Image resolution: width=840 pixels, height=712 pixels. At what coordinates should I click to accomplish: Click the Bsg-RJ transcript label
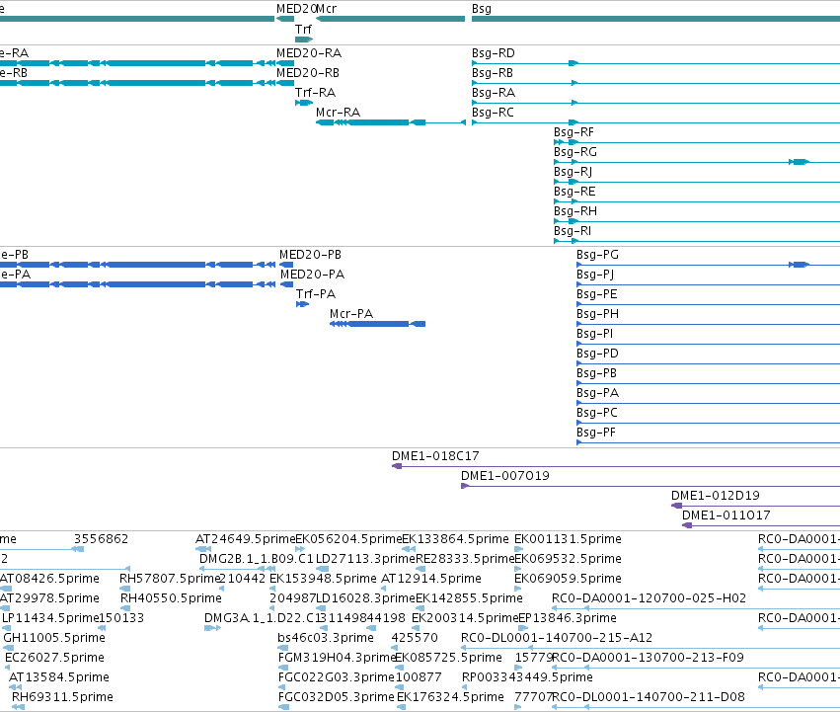click(573, 172)
